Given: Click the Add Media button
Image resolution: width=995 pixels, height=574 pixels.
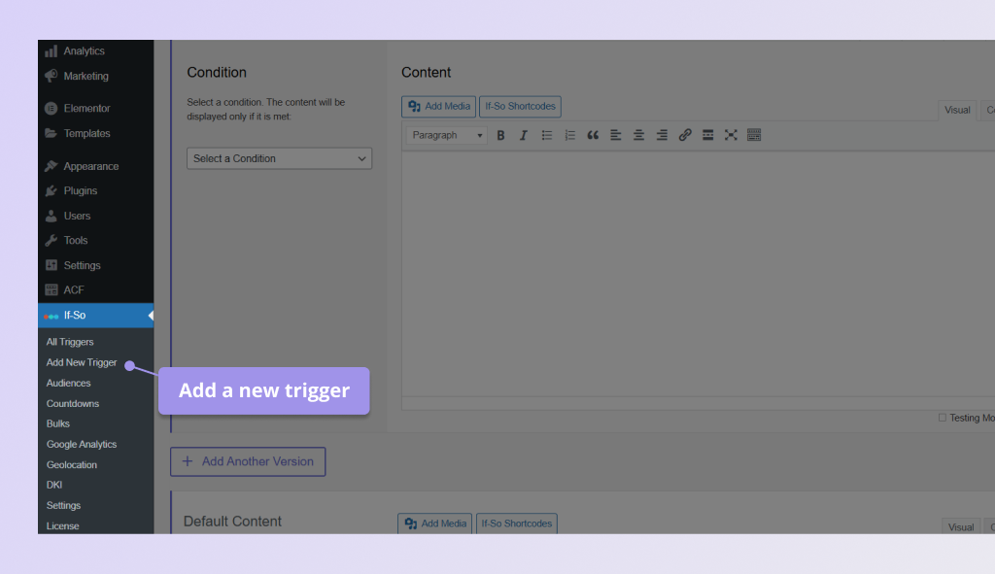Looking at the screenshot, I should point(438,106).
